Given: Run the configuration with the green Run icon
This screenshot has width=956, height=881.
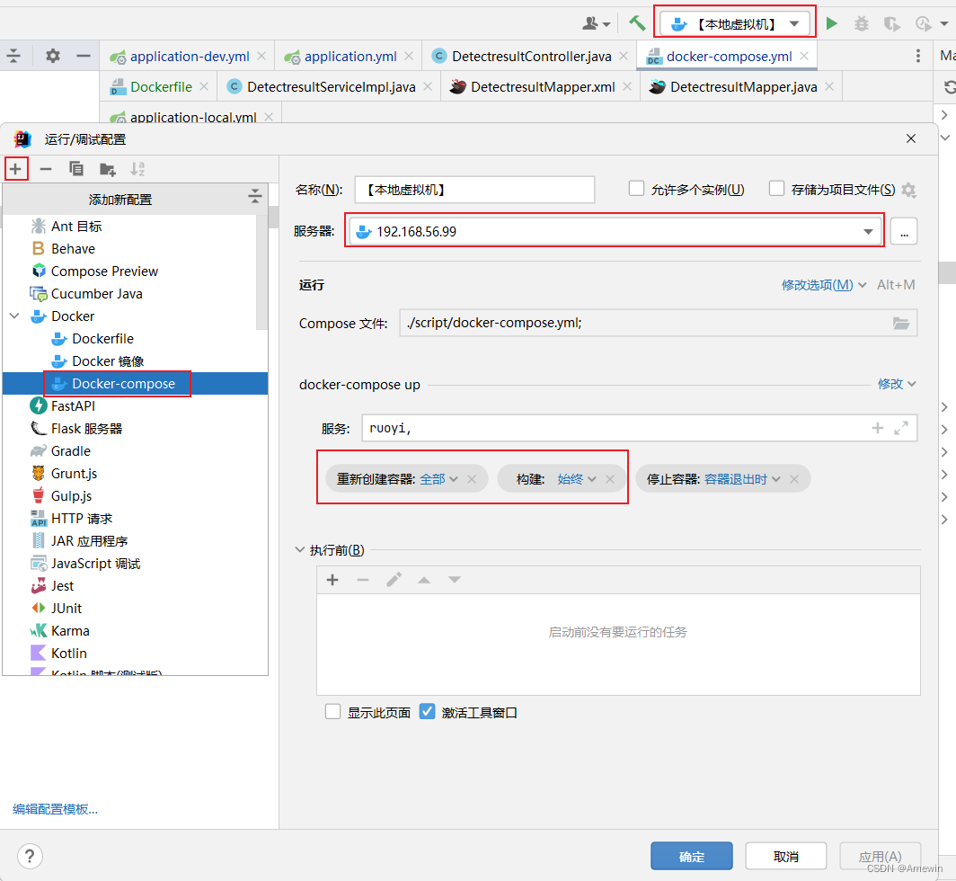Looking at the screenshot, I should [x=831, y=23].
